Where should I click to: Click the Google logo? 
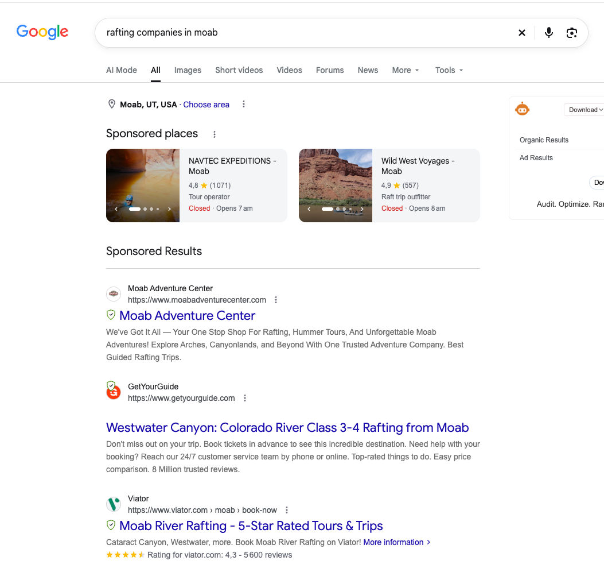tap(42, 32)
